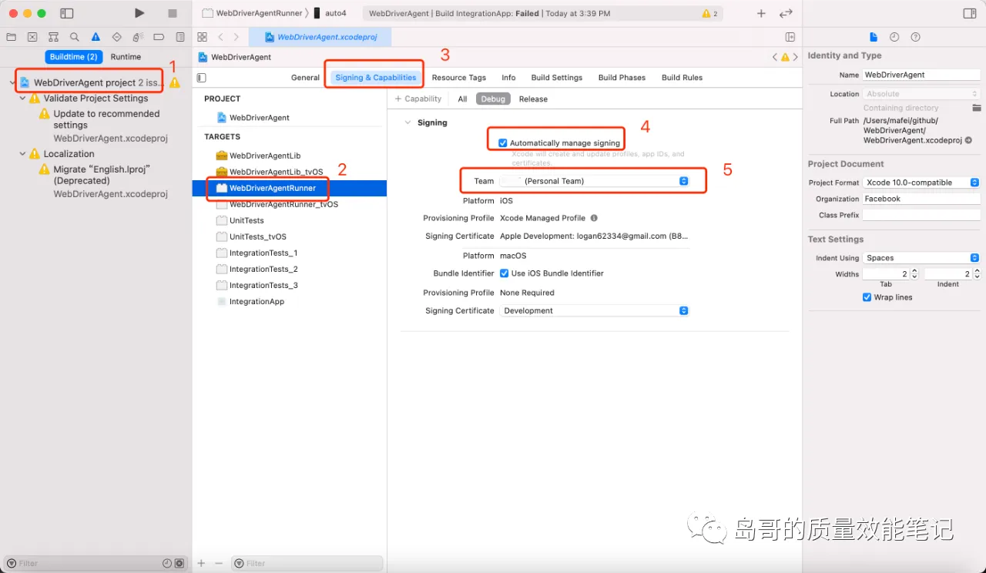Open the project navigator folder icon

11,37
